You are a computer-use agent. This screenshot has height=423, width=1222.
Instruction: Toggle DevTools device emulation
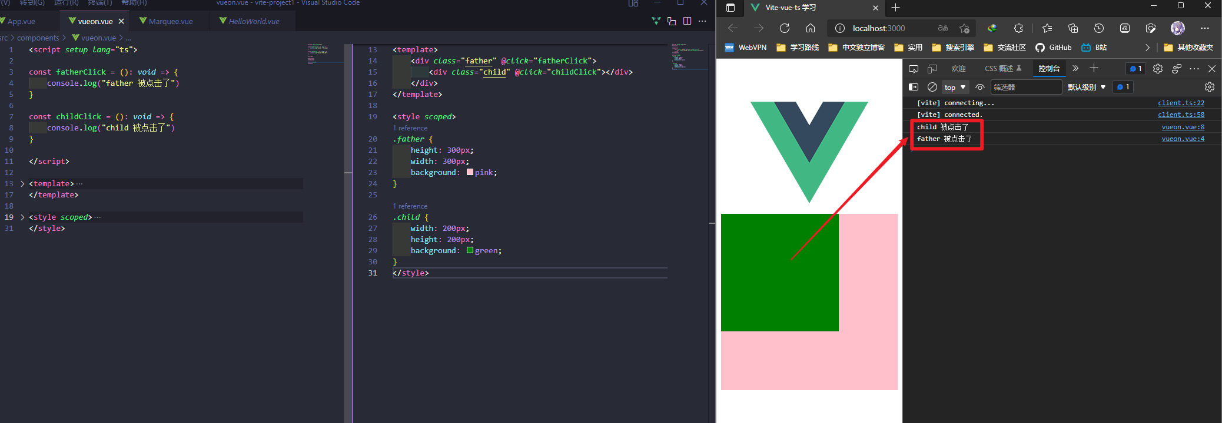click(x=932, y=69)
